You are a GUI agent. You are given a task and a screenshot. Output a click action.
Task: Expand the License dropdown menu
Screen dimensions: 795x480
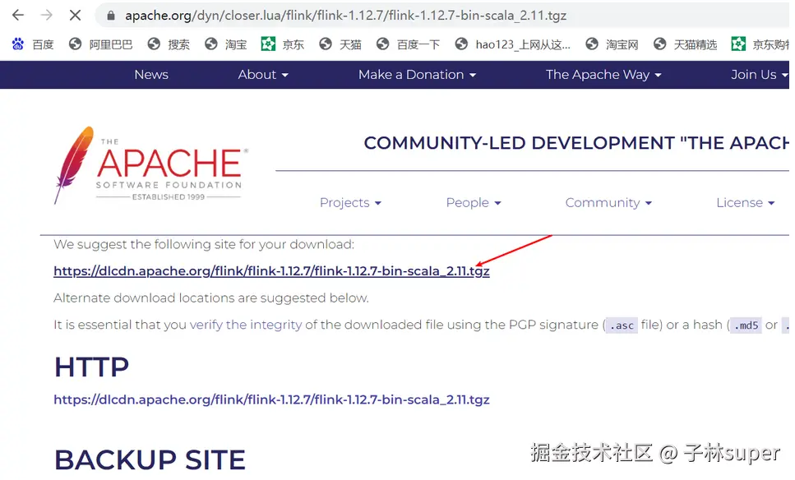pyautogui.click(x=746, y=203)
